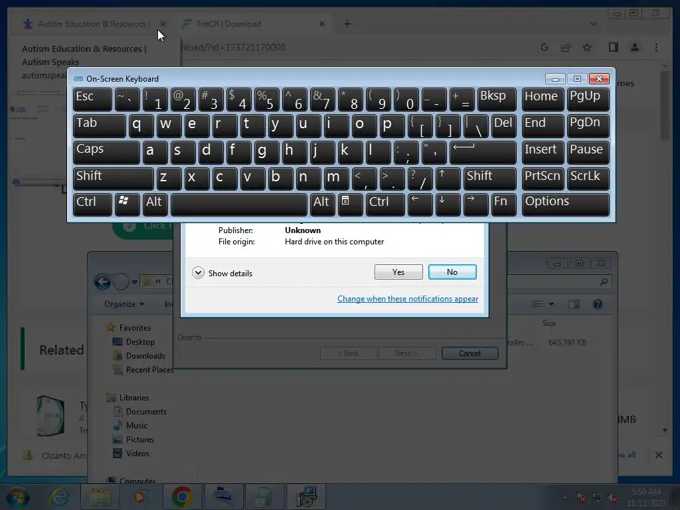Expand Show details in the UAC dialog
680x510 pixels.
[x=222, y=273]
